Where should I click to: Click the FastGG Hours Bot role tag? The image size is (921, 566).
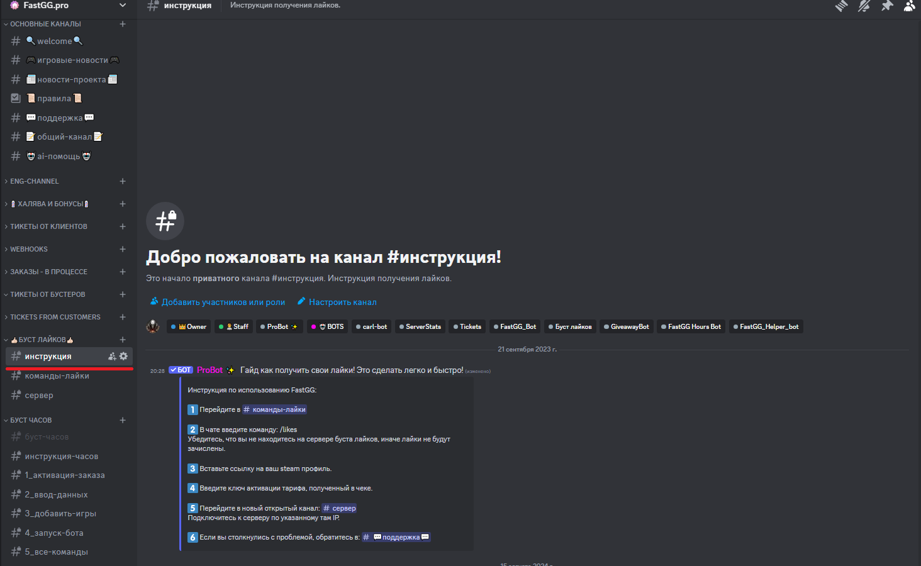coord(691,326)
